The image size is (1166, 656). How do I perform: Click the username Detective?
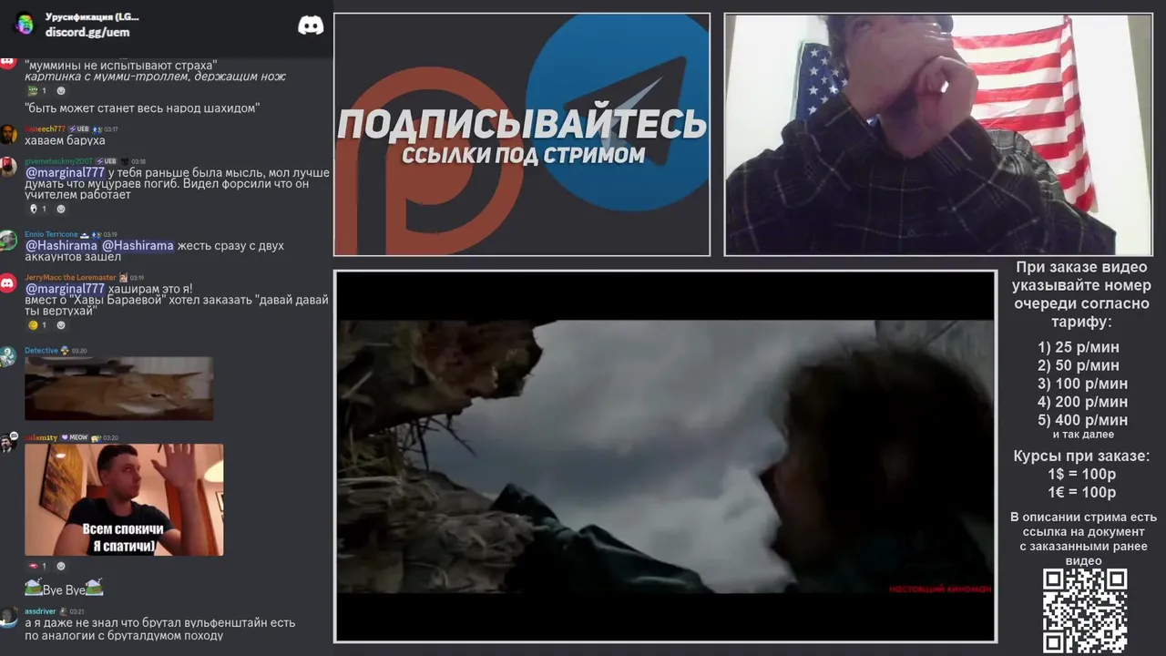click(41, 351)
